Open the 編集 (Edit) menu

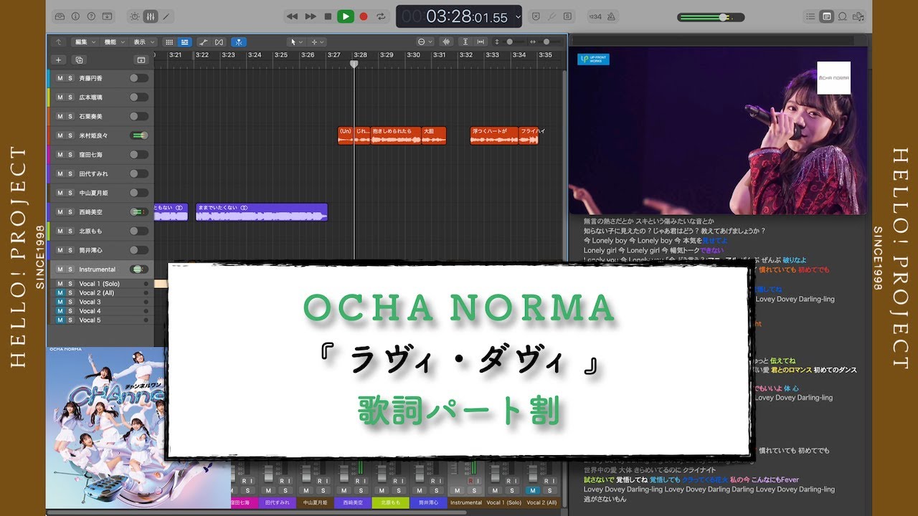tap(85, 42)
